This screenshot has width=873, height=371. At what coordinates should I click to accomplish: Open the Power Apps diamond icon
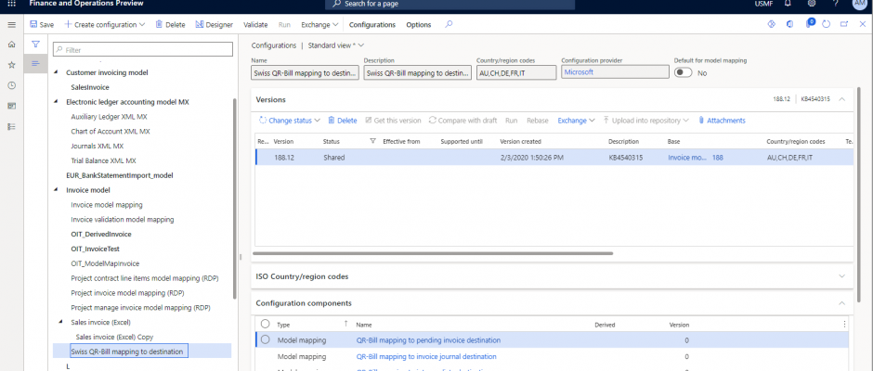tap(772, 24)
